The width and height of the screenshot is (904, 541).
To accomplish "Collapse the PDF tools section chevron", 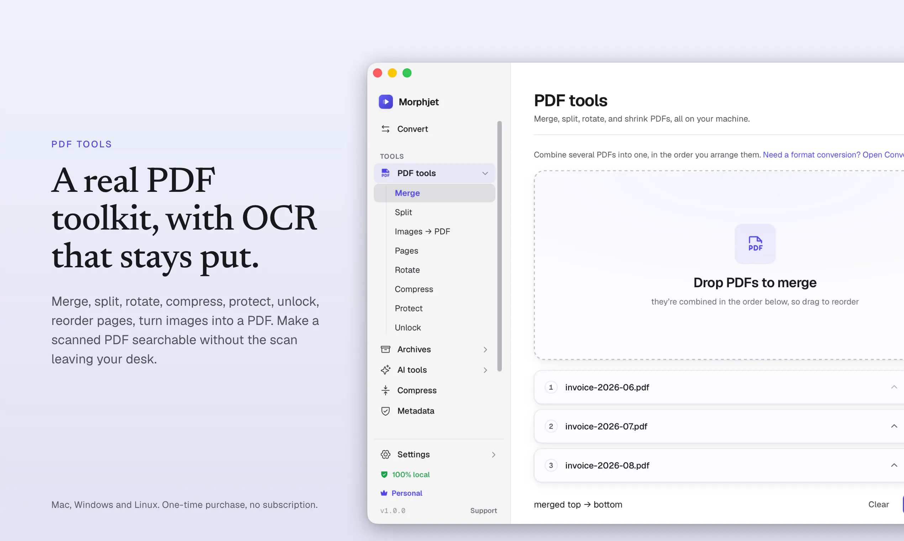I will point(485,173).
